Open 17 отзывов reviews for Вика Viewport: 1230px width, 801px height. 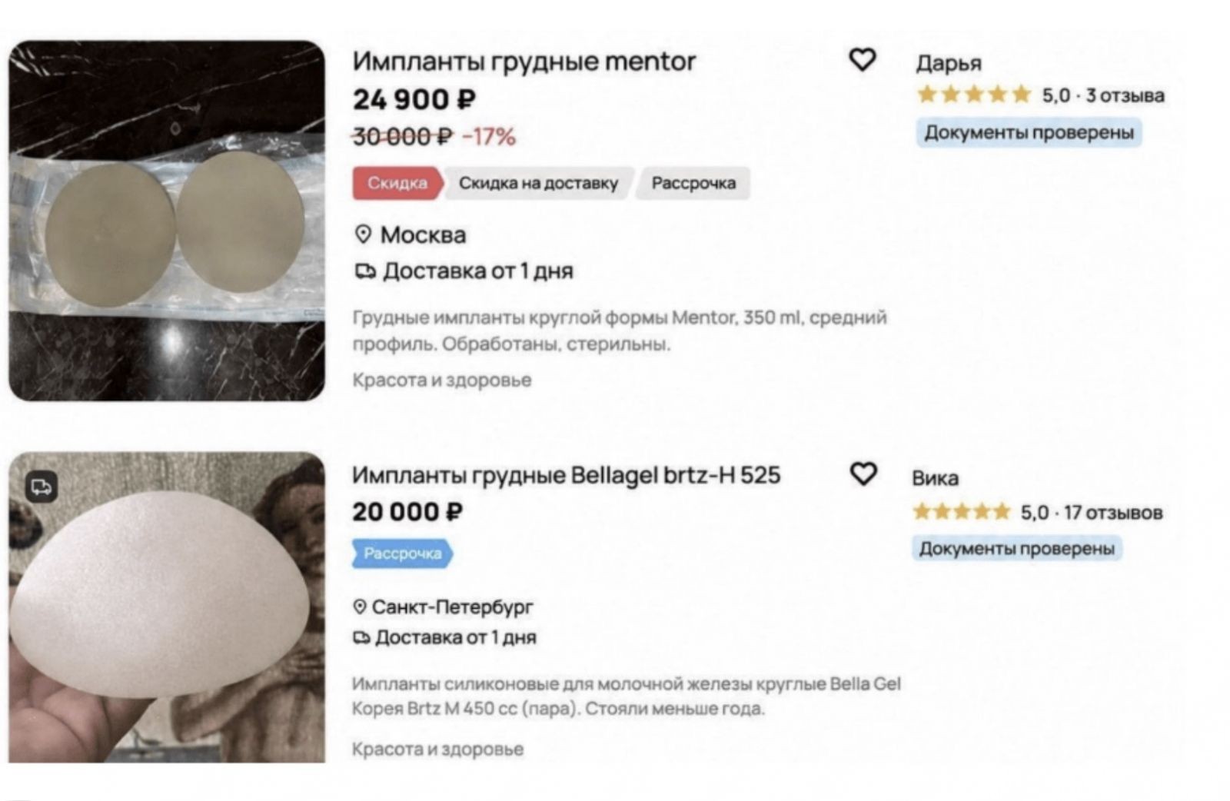pos(1113,513)
